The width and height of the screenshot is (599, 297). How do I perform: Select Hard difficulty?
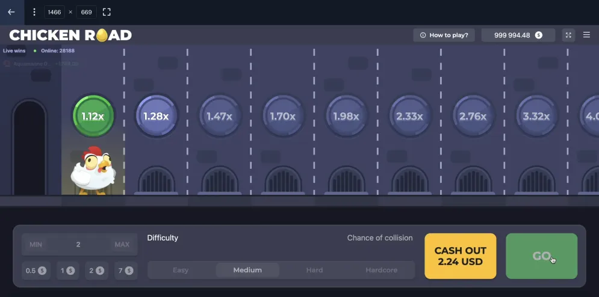(x=314, y=271)
